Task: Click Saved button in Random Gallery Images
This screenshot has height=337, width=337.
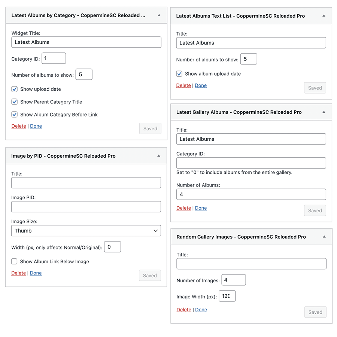Action: coord(315,312)
